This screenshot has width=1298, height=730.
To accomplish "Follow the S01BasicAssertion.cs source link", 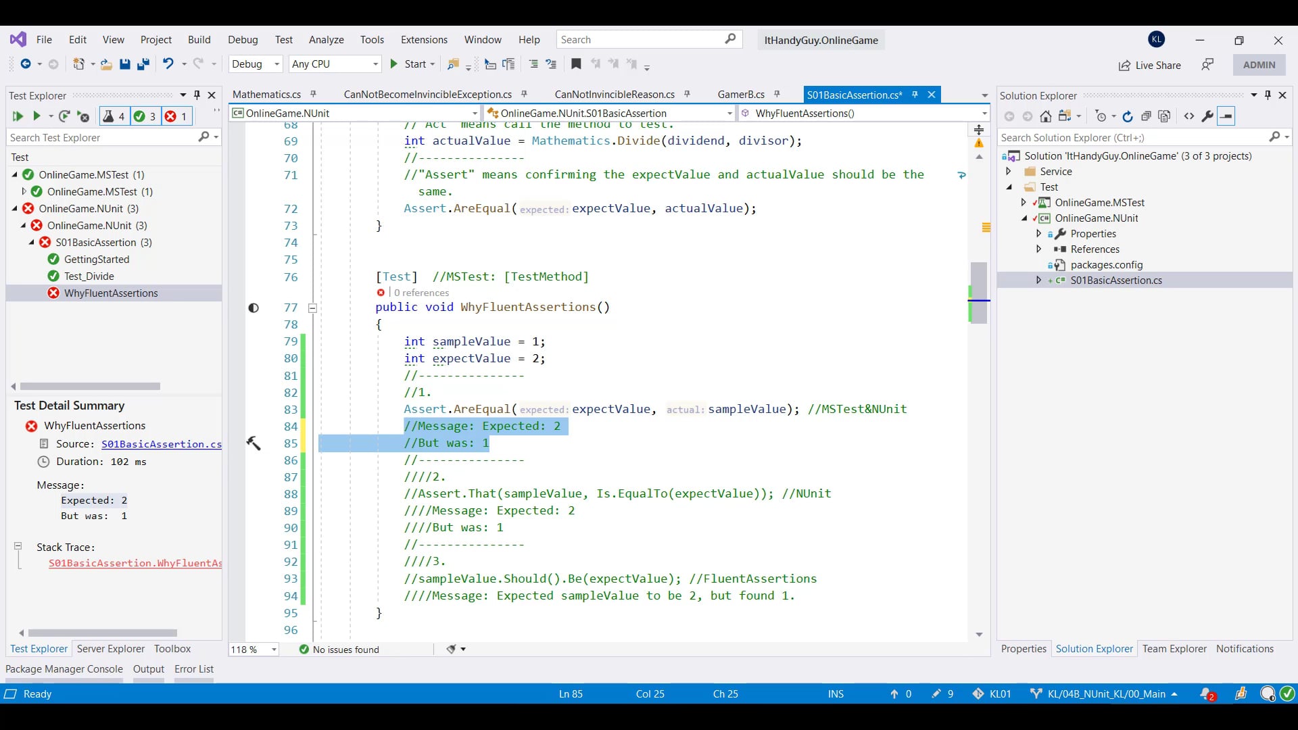I will [x=161, y=444].
